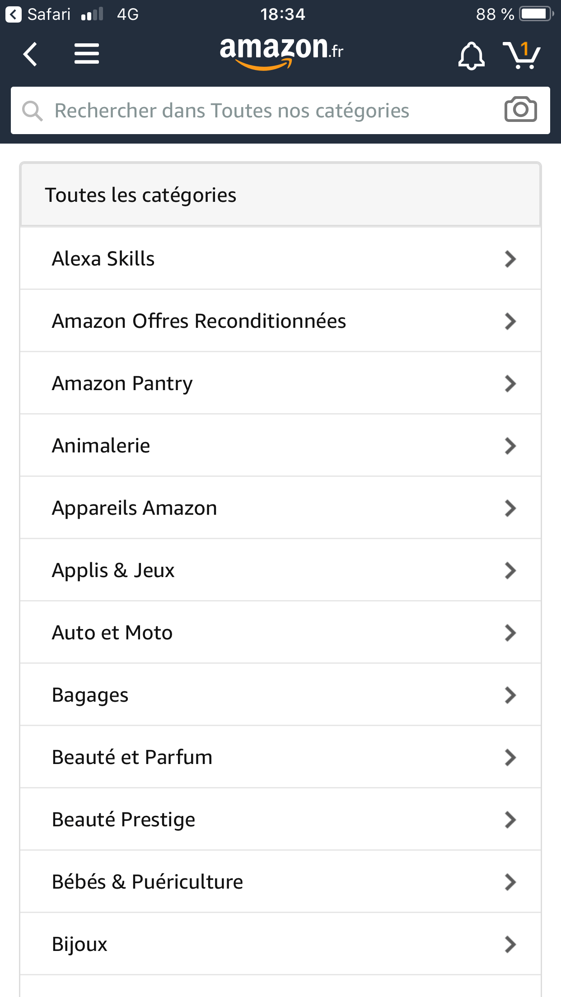Expand the Beauté Prestige chevron
561x997 pixels.
(510, 820)
